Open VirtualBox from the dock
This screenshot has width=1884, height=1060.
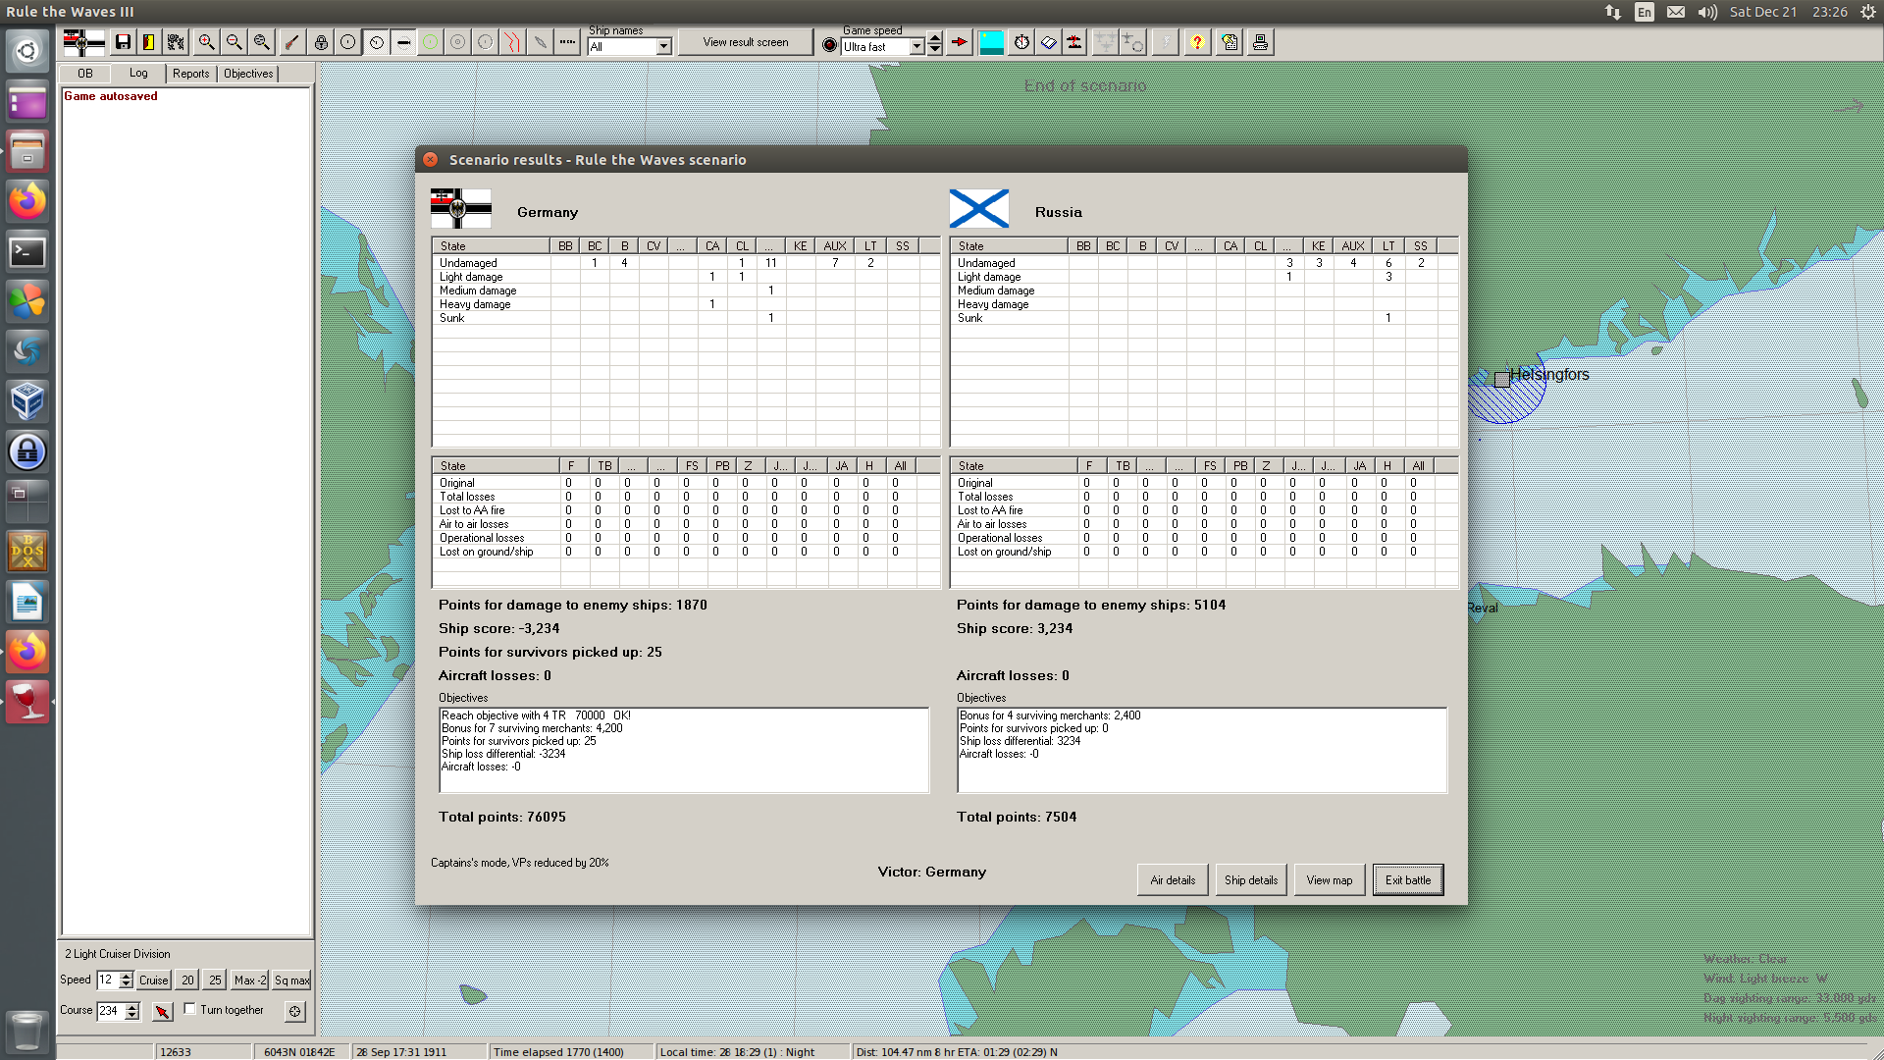[27, 401]
